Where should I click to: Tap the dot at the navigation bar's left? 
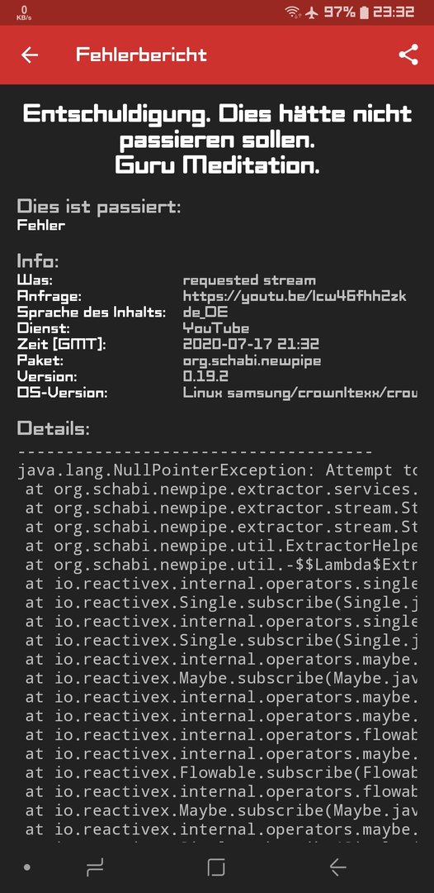(26, 867)
